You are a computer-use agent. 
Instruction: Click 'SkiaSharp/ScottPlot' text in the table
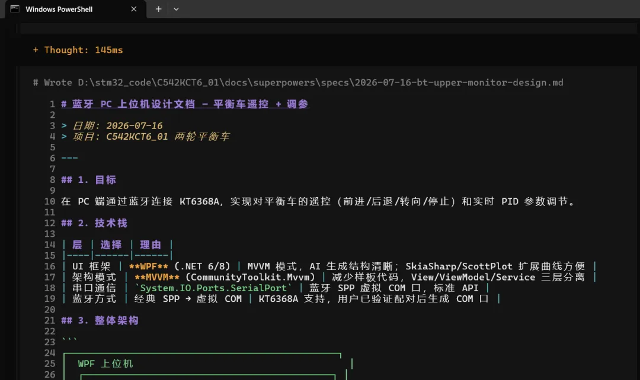coord(459,266)
